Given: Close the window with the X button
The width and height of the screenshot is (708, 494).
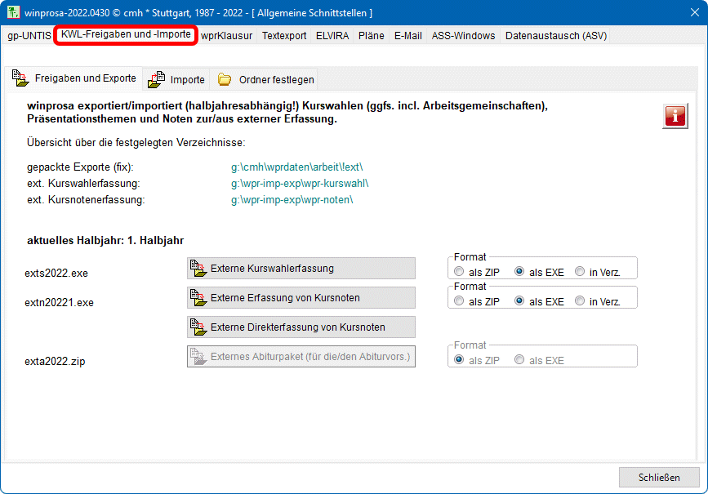Looking at the screenshot, I should coord(688,12).
